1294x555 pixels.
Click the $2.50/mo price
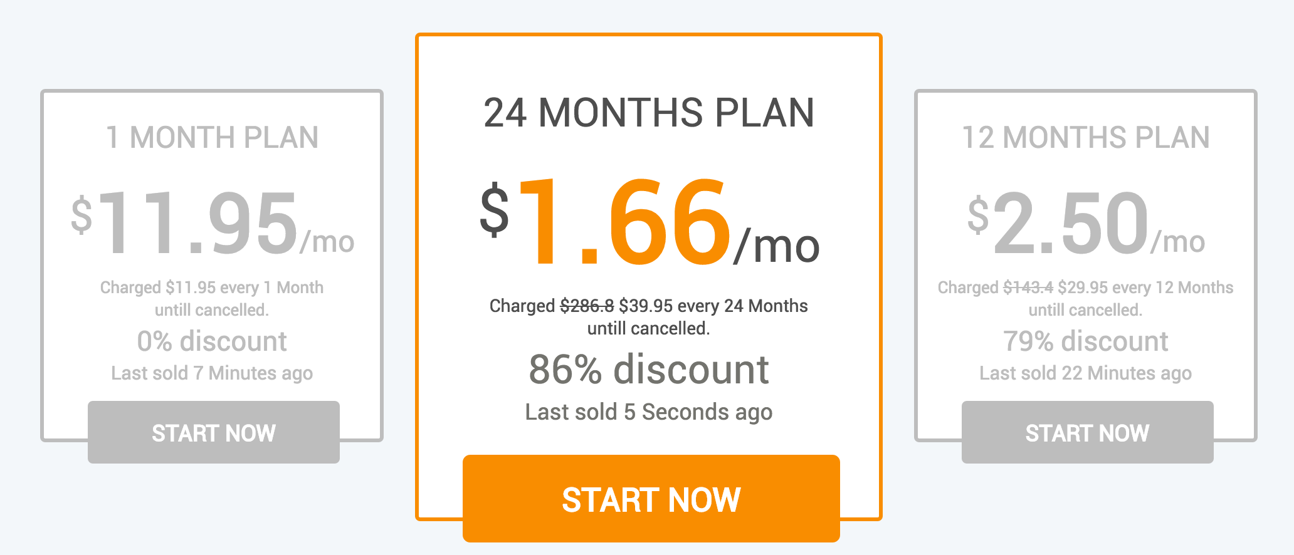tap(1086, 224)
